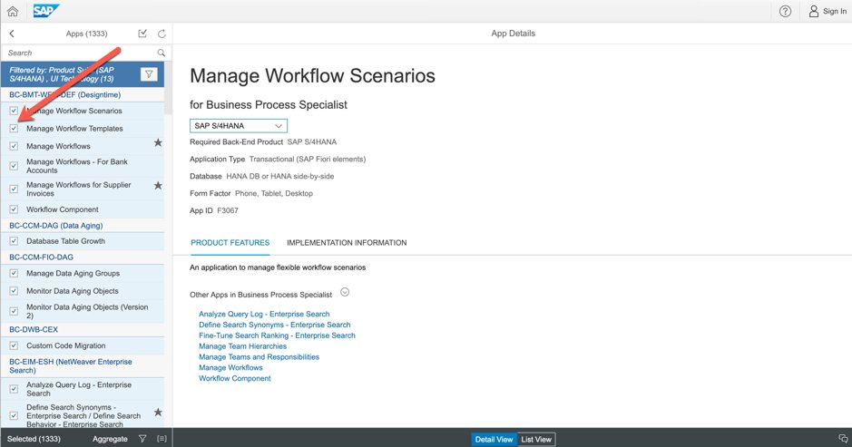The width and height of the screenshot is (852, 447).
Task: Click star beside Manage Workflows for Supplier Invoices
Action: [158, 186]
